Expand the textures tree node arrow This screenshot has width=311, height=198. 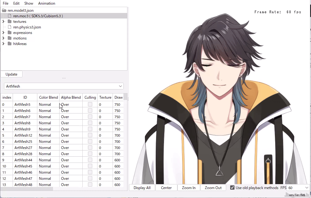pyautogui.click(x=3, y=22)
